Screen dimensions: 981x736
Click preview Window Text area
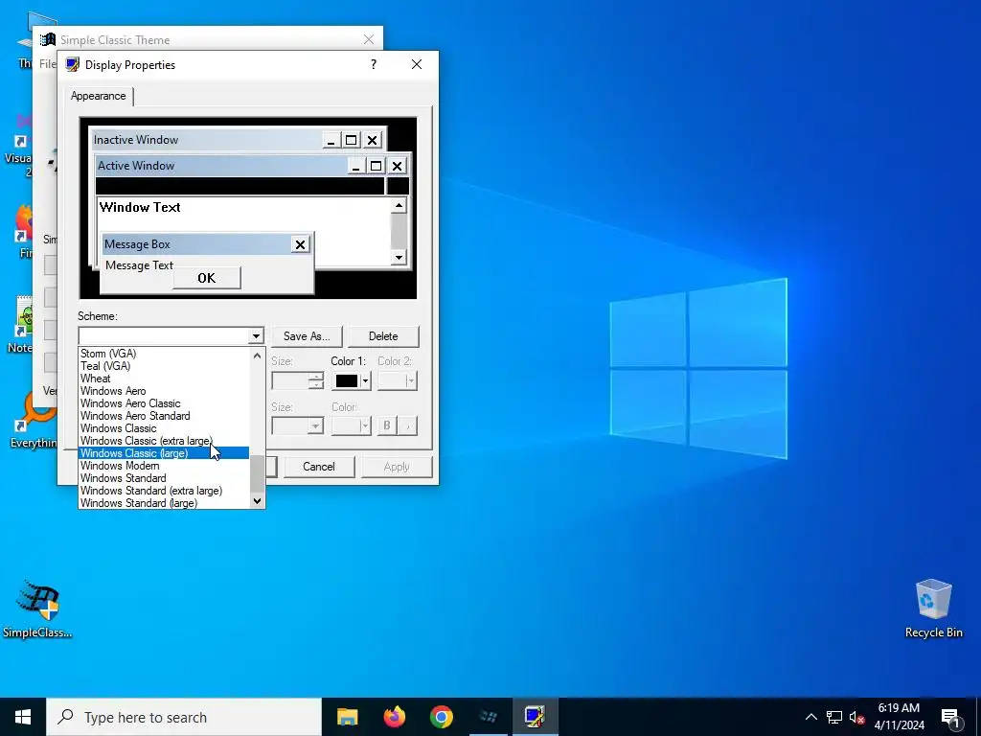tap(140, 207)
